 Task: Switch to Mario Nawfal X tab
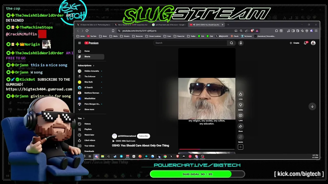click(x=131, y=25)
